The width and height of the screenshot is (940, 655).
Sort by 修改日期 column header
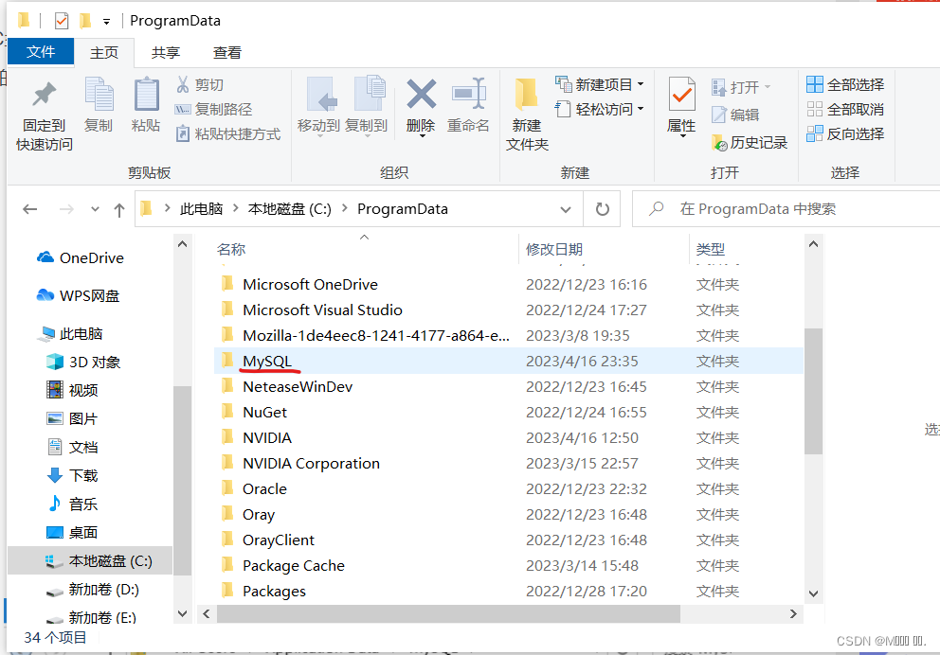554,249
